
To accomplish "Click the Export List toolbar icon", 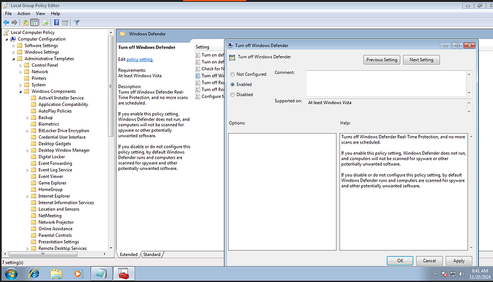I will 45,23.
